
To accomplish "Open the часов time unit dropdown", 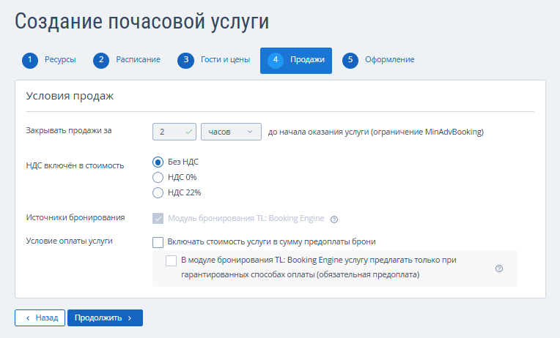I will (231, 132).
